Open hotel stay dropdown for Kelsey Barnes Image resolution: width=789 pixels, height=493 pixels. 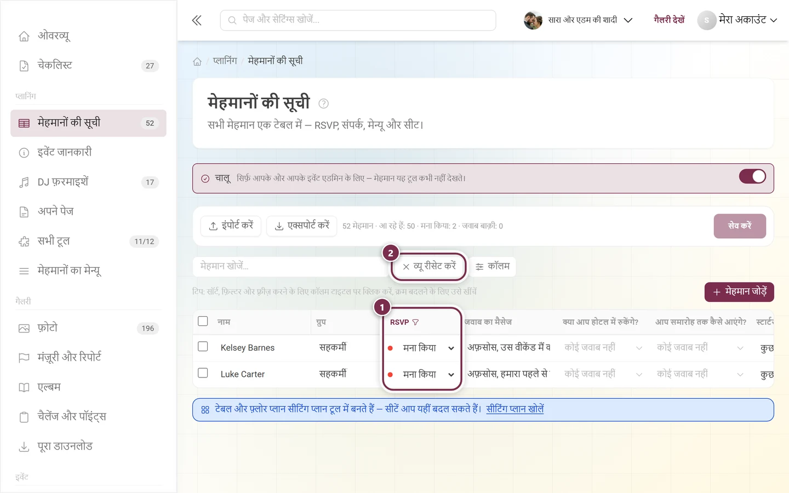click(x=603, y=348)
